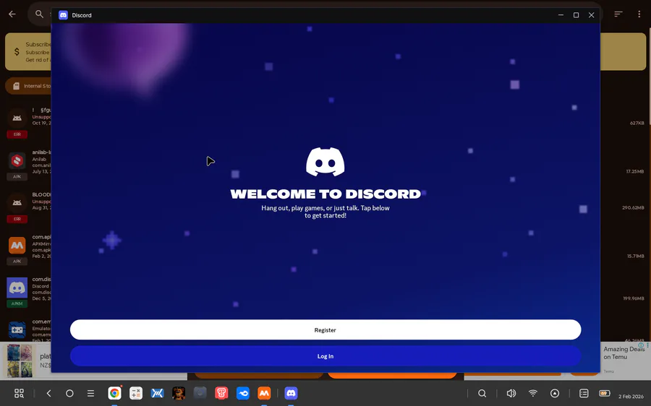Click the Amazing Deals on Temu ad text
The width and height of the screenshot is (651, 406).
click(624, 353)
